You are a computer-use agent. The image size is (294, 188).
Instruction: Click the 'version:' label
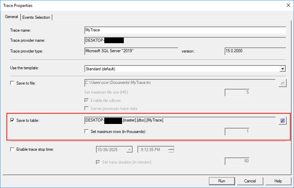coord(188,51)
